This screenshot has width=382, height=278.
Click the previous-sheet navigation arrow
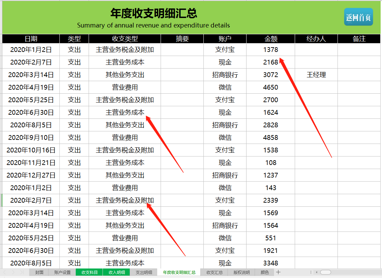tap(5, 272)
